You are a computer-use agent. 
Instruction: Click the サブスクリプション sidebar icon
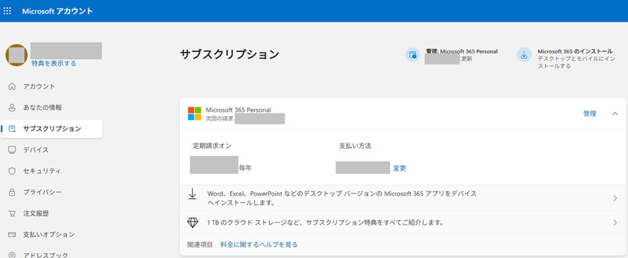12,129
